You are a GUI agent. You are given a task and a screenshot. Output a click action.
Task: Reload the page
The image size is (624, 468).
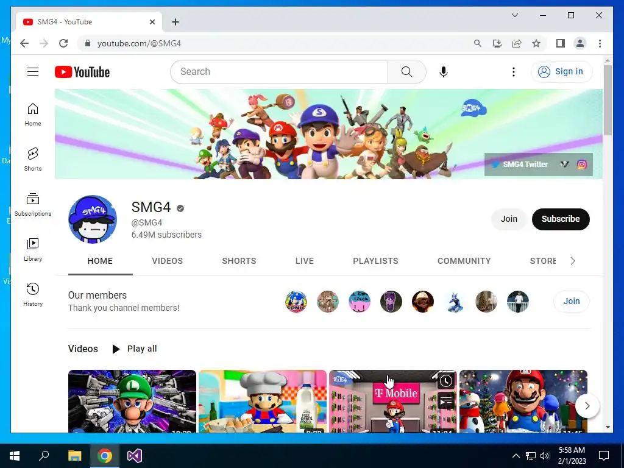tap(63, 43)
